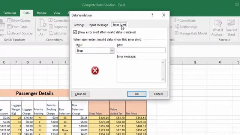Click cell with value $48.30
Viewport: 240px width, 135px height.
click(117, 122)
